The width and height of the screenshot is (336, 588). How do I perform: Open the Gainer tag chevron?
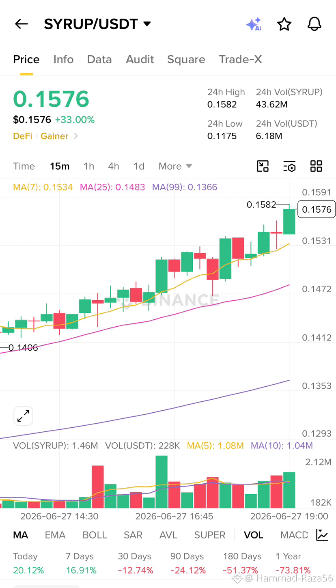tap(76, 136)
